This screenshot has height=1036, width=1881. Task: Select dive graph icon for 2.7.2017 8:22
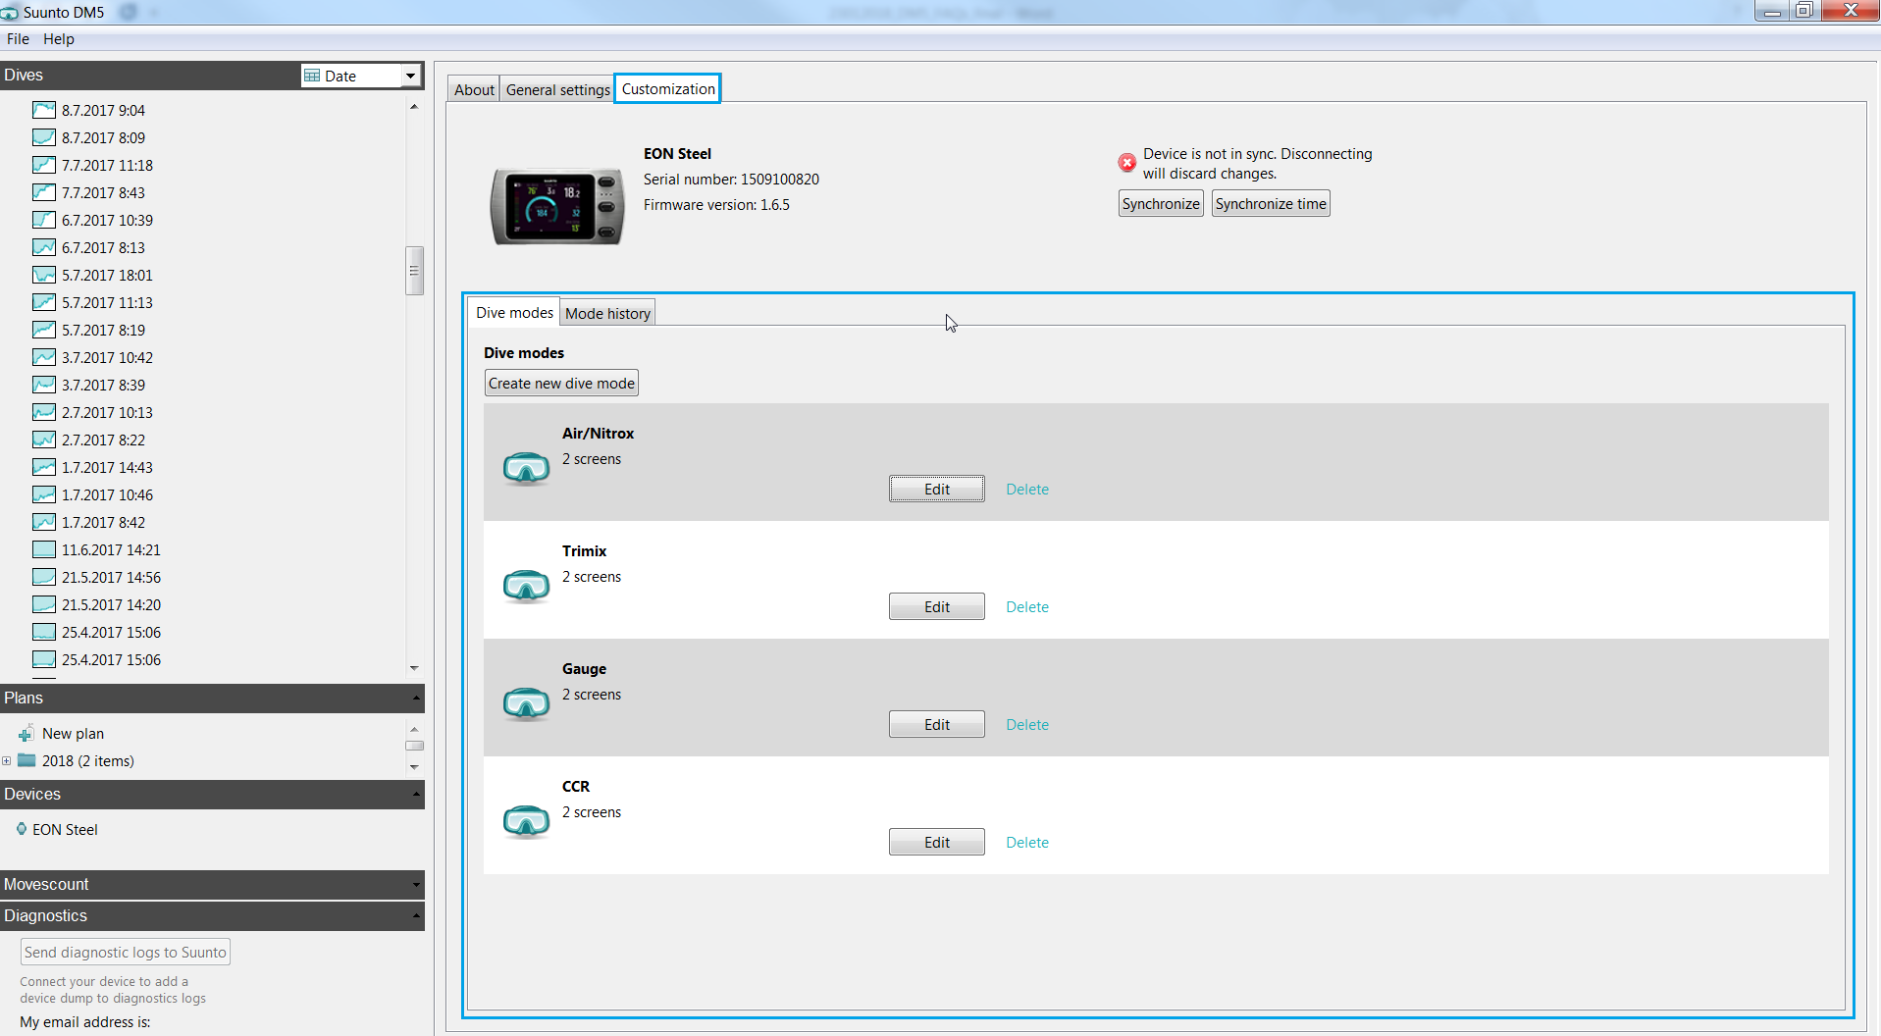point(44,440)
